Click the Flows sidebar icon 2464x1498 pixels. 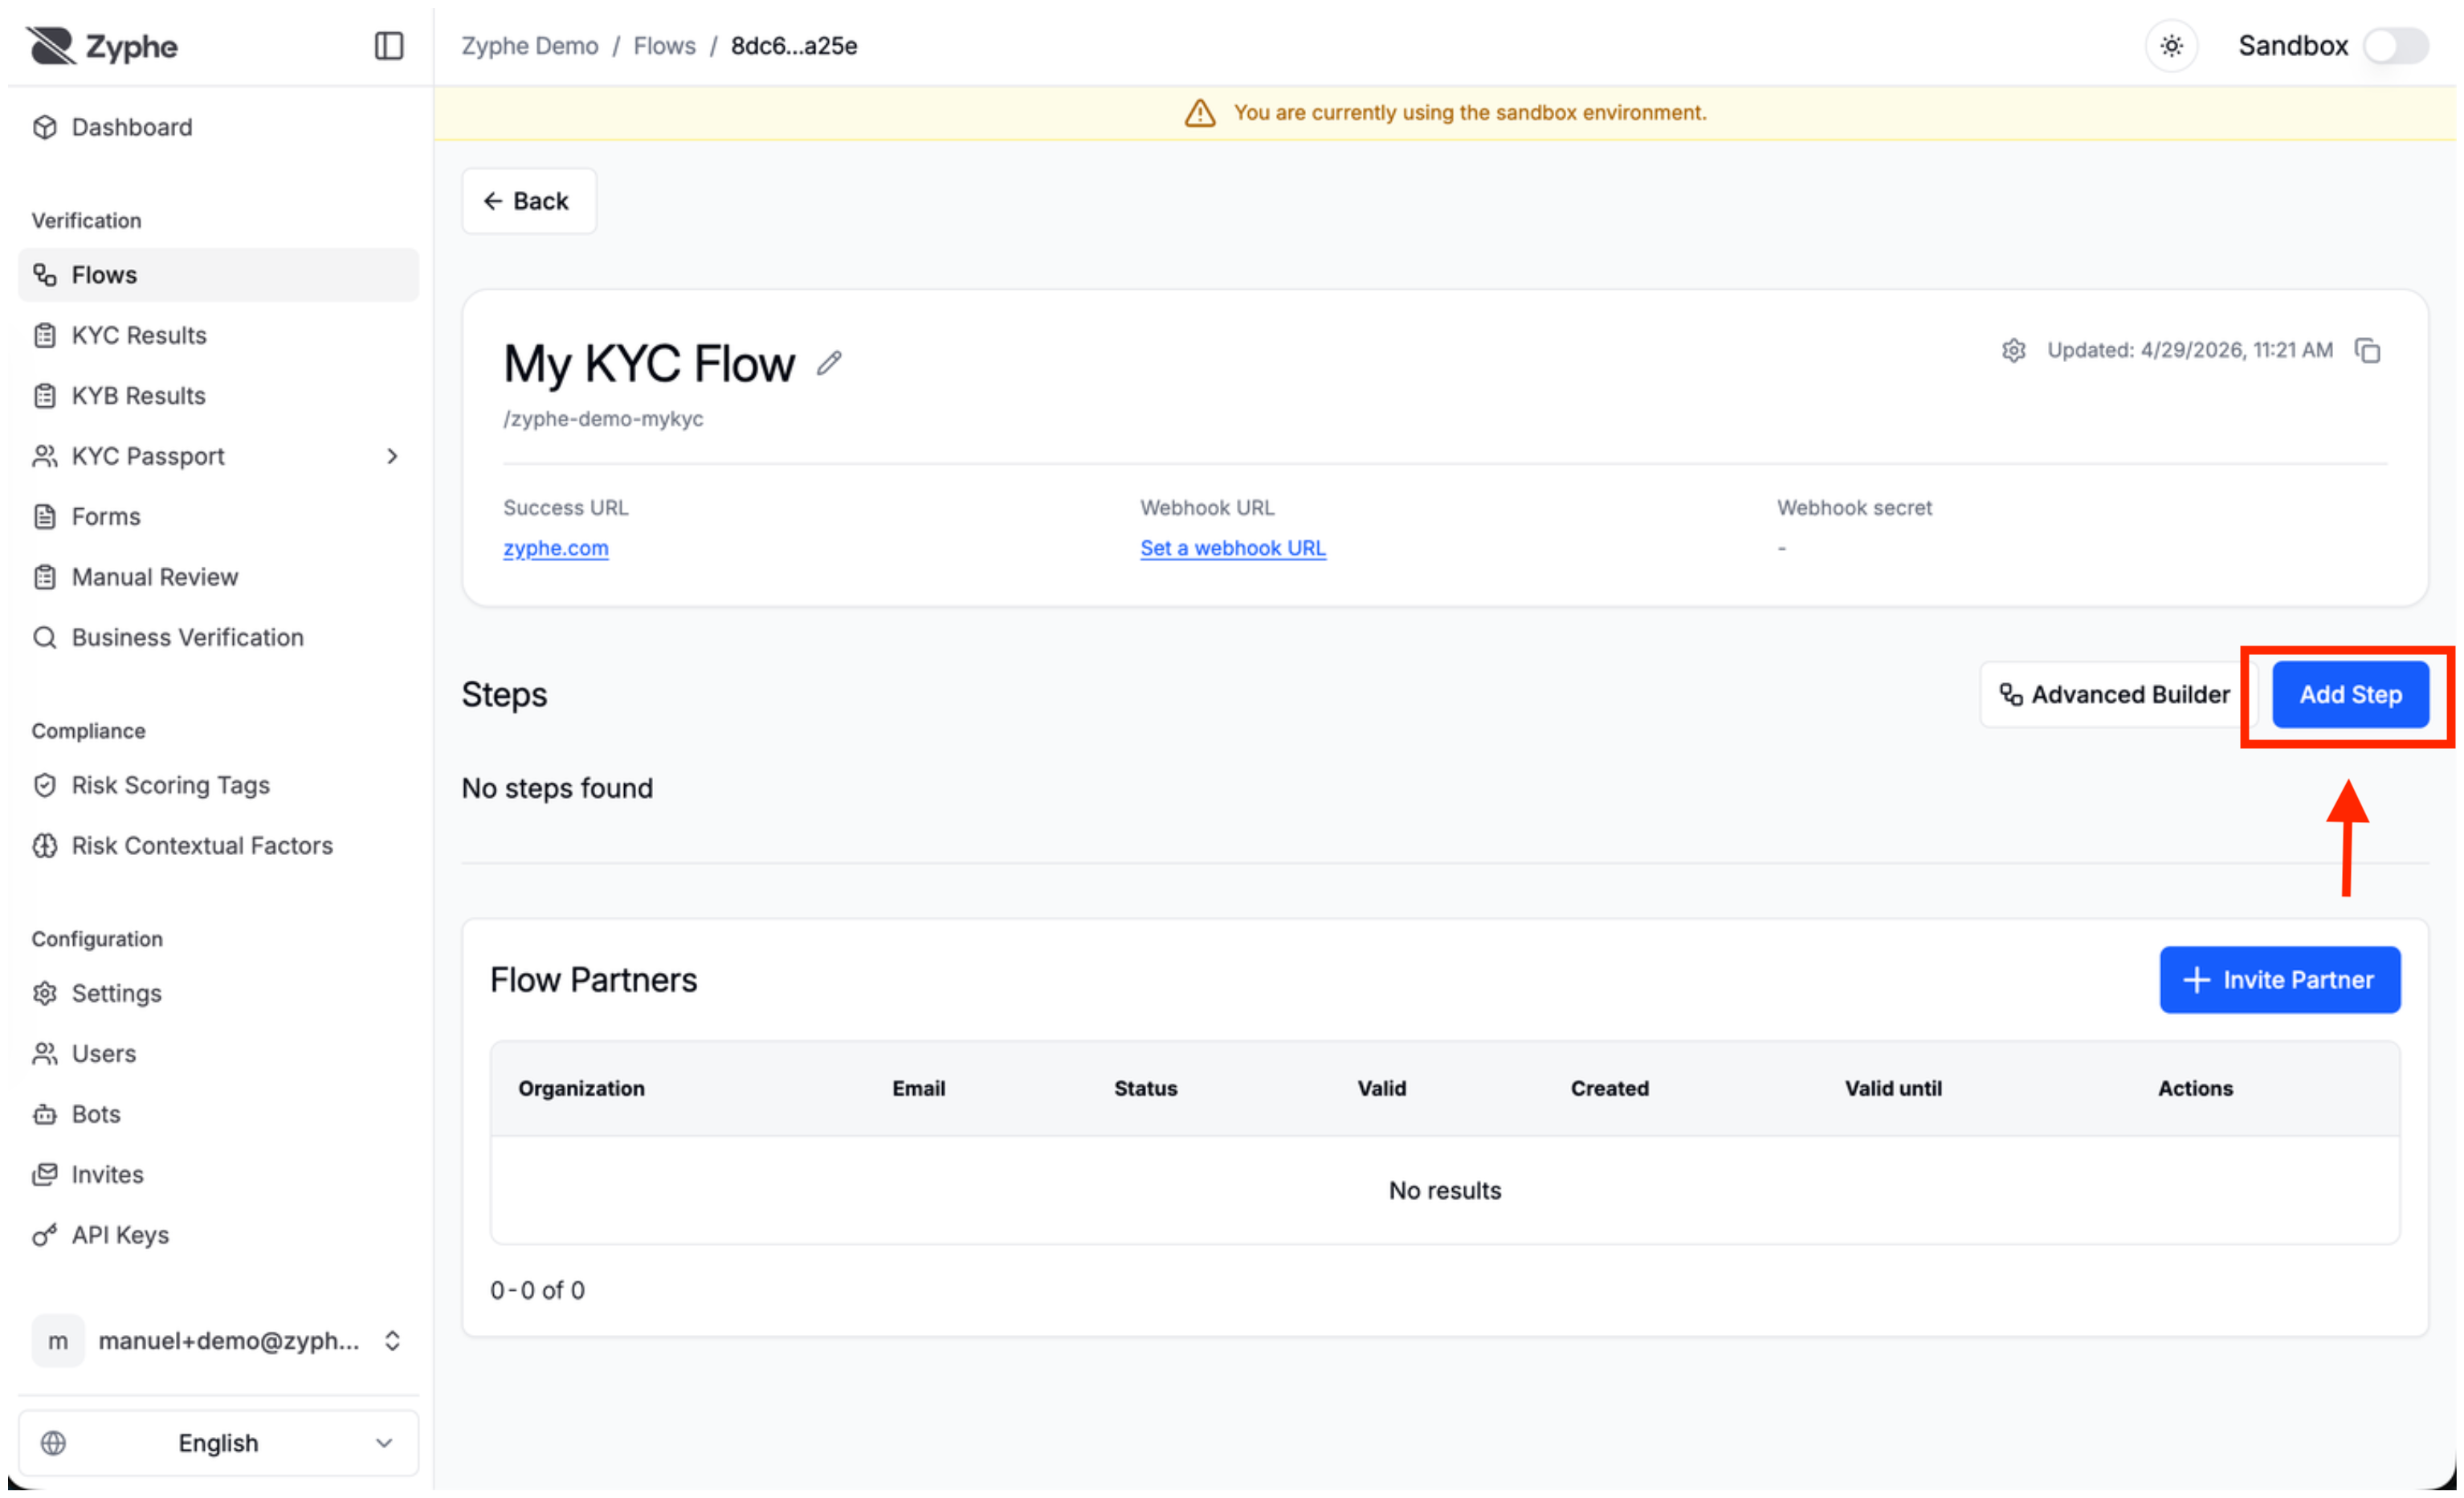pos(45,275)
